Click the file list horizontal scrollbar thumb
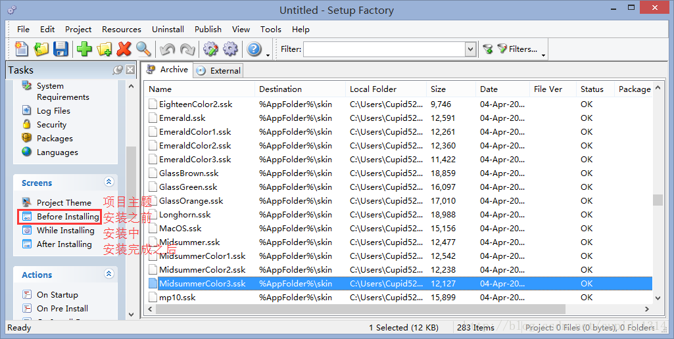Image resolution: width=674 pixels, height=339 pixels. coord(360,309)
